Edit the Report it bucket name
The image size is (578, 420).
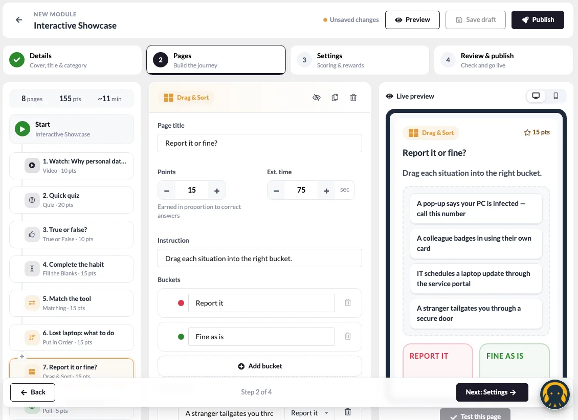(261, 303)
